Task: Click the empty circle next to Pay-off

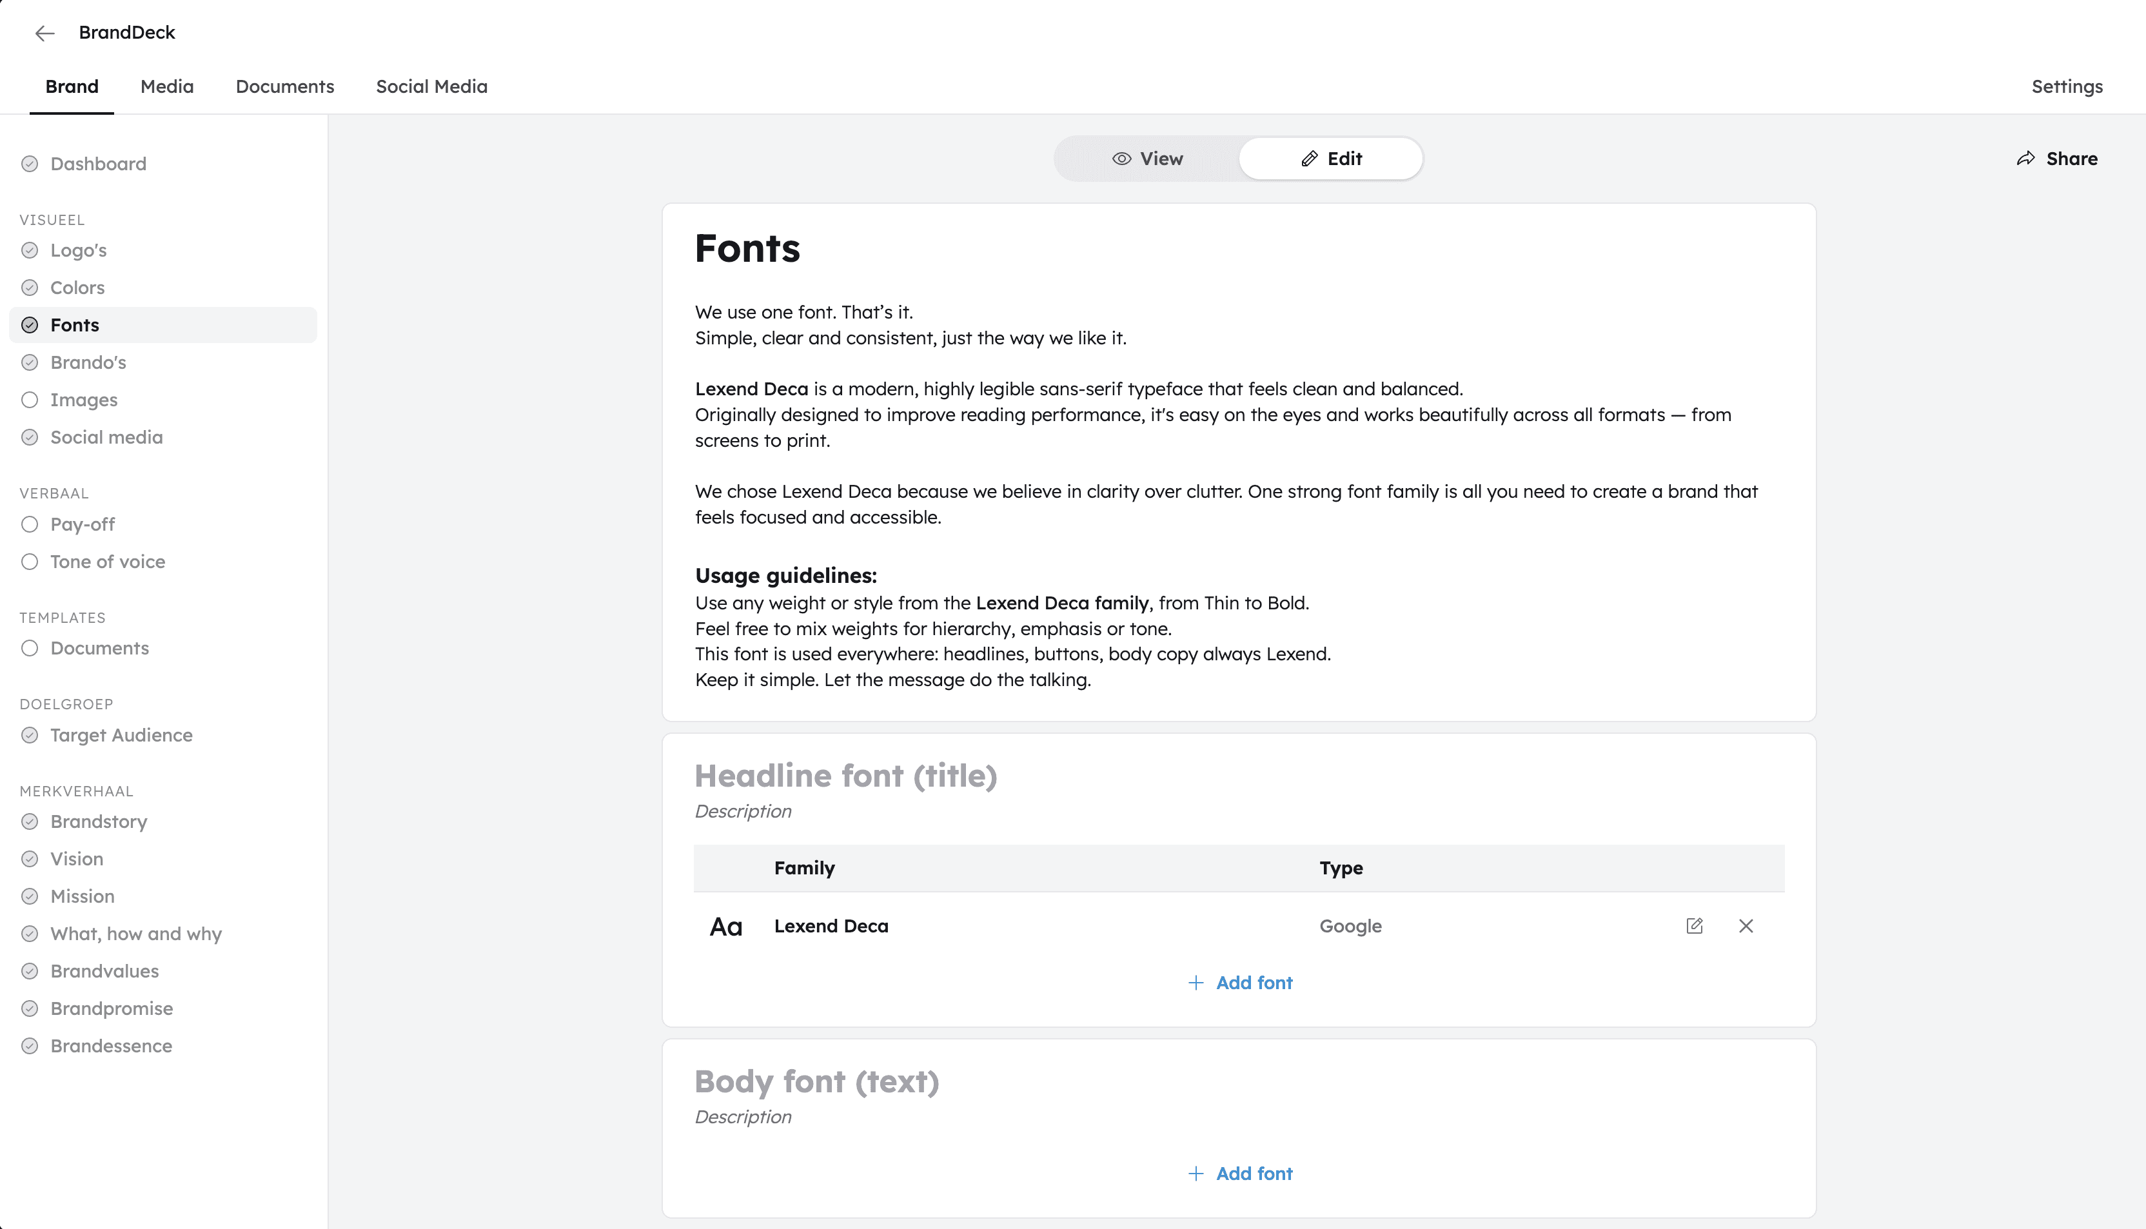Action: click(x=30, y=524)
